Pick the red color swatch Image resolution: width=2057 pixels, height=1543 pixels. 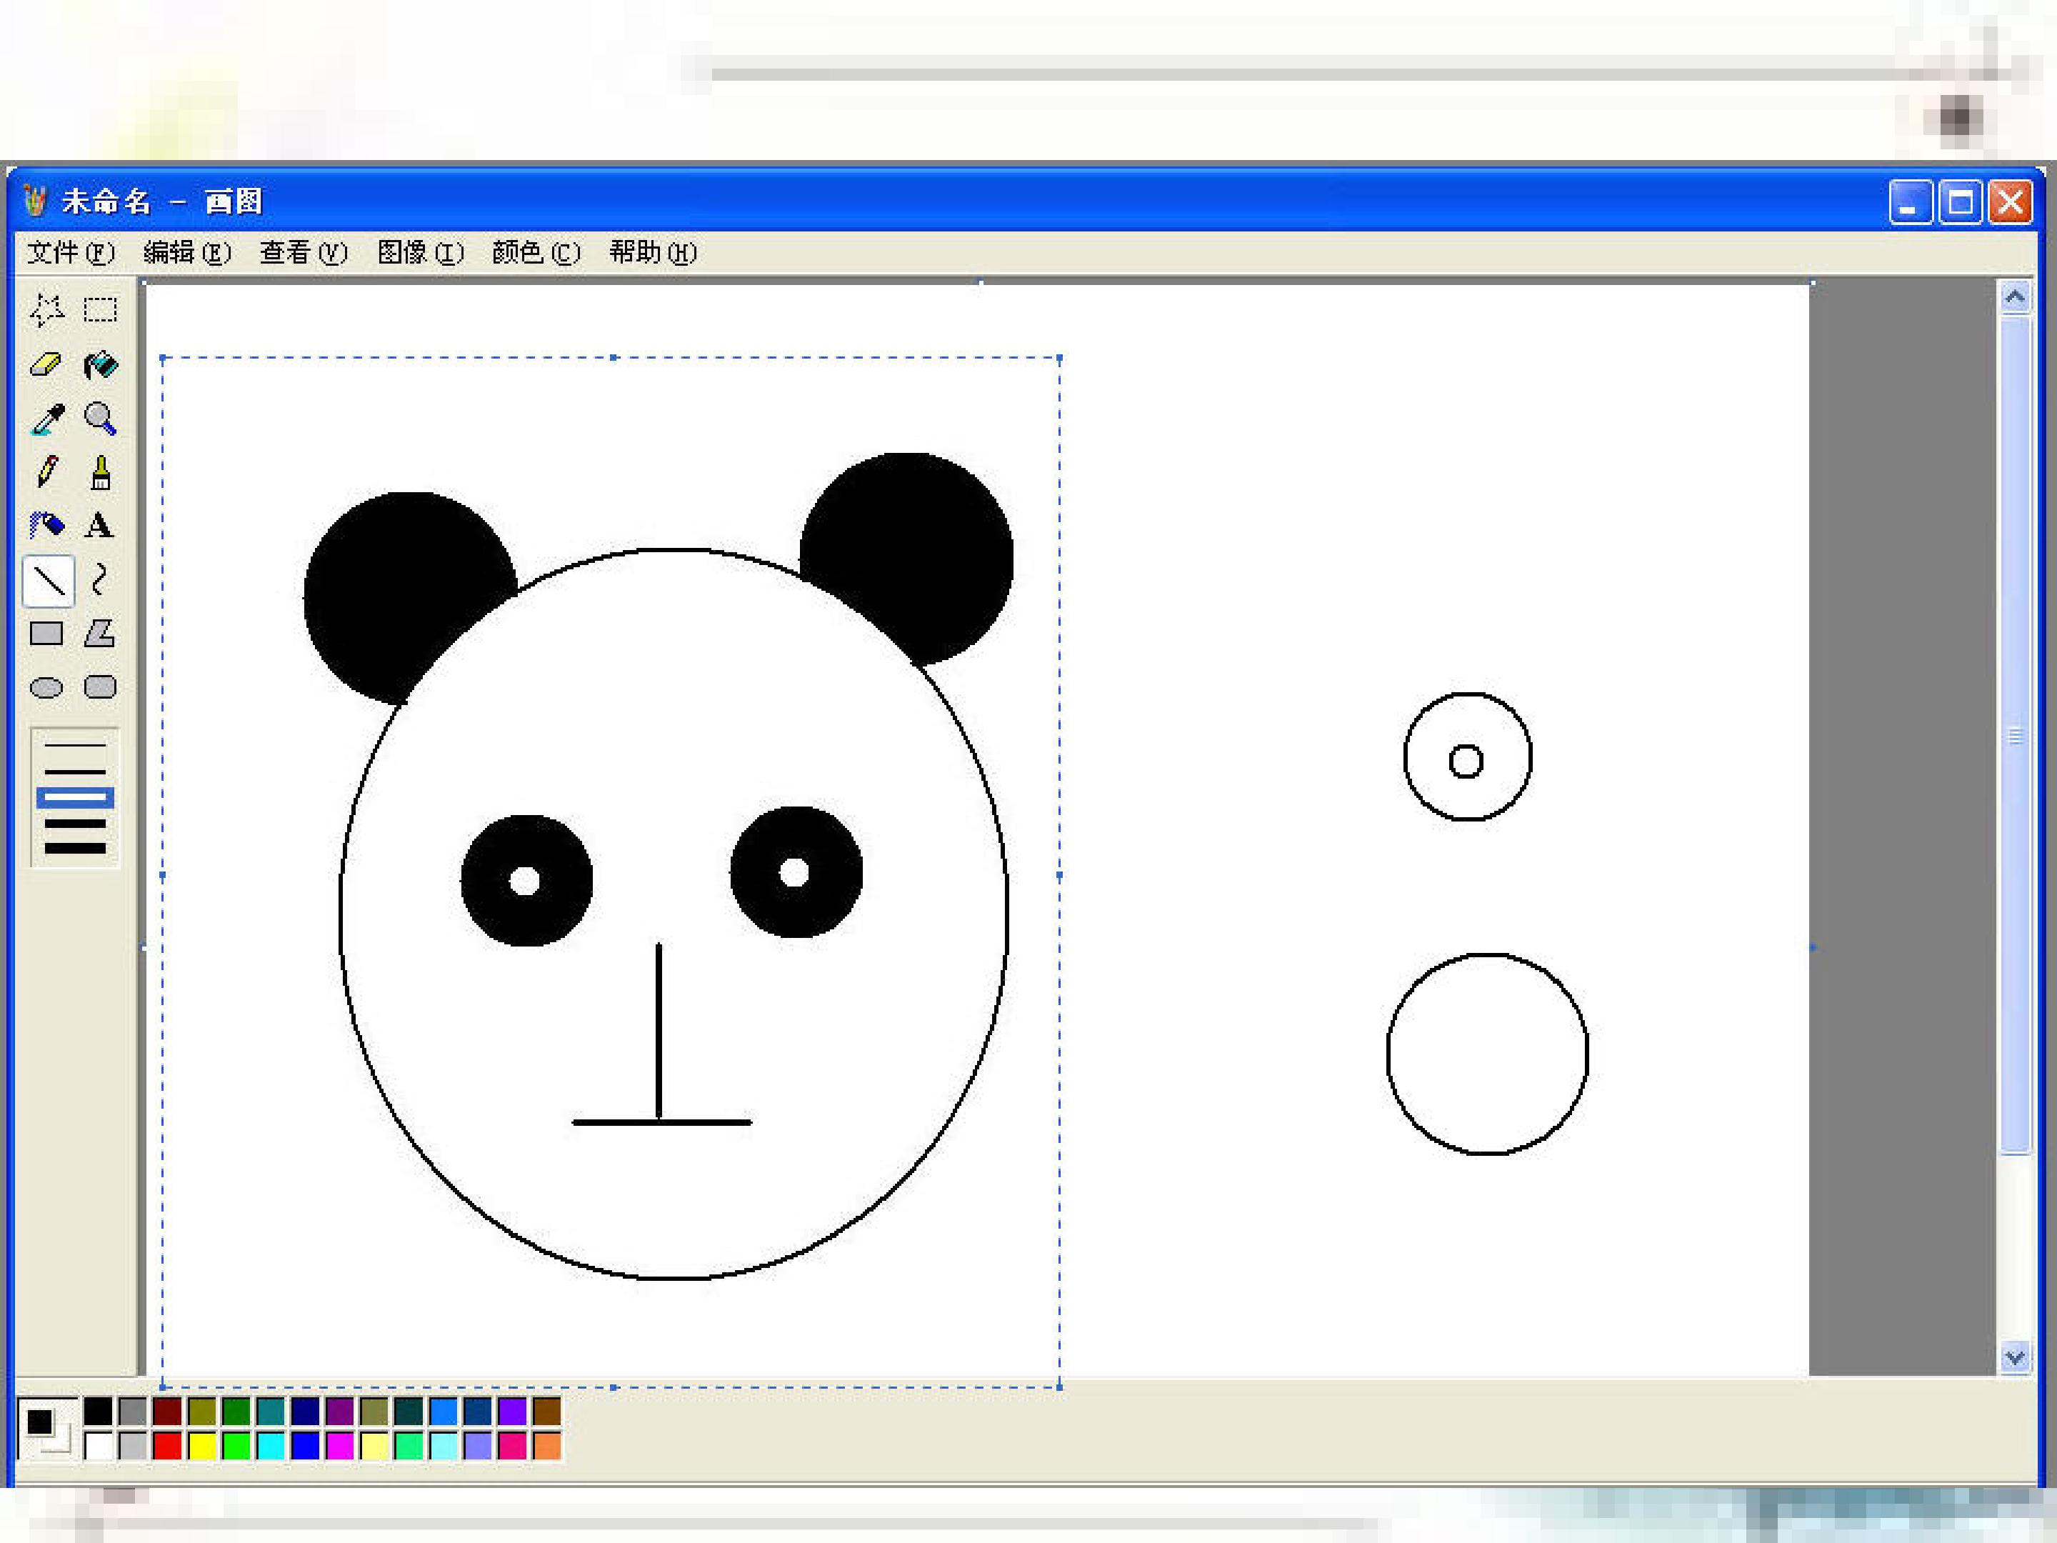[167, 1445]
